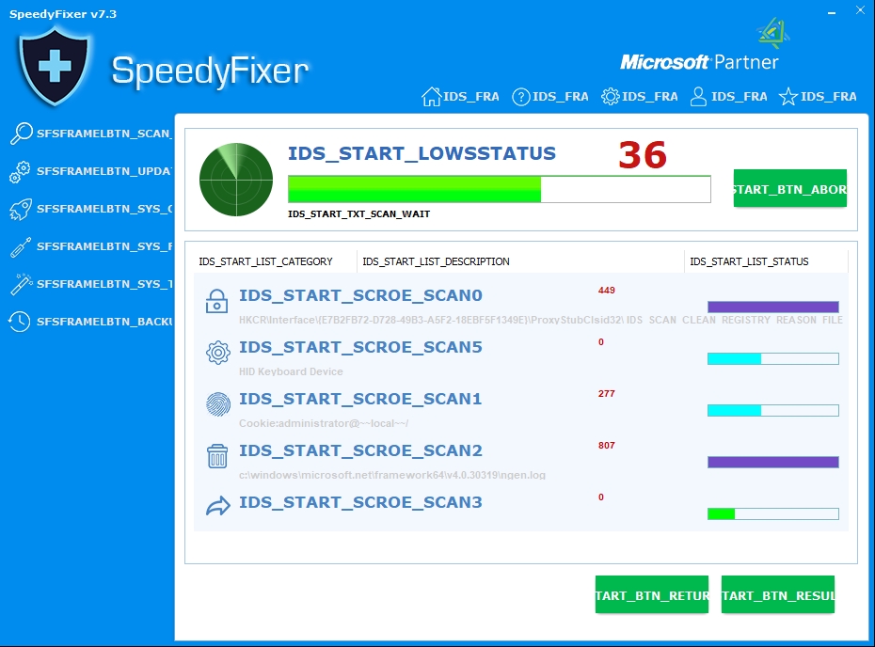Click the HKCR\Interface registry path text

(x=541, y=320)
